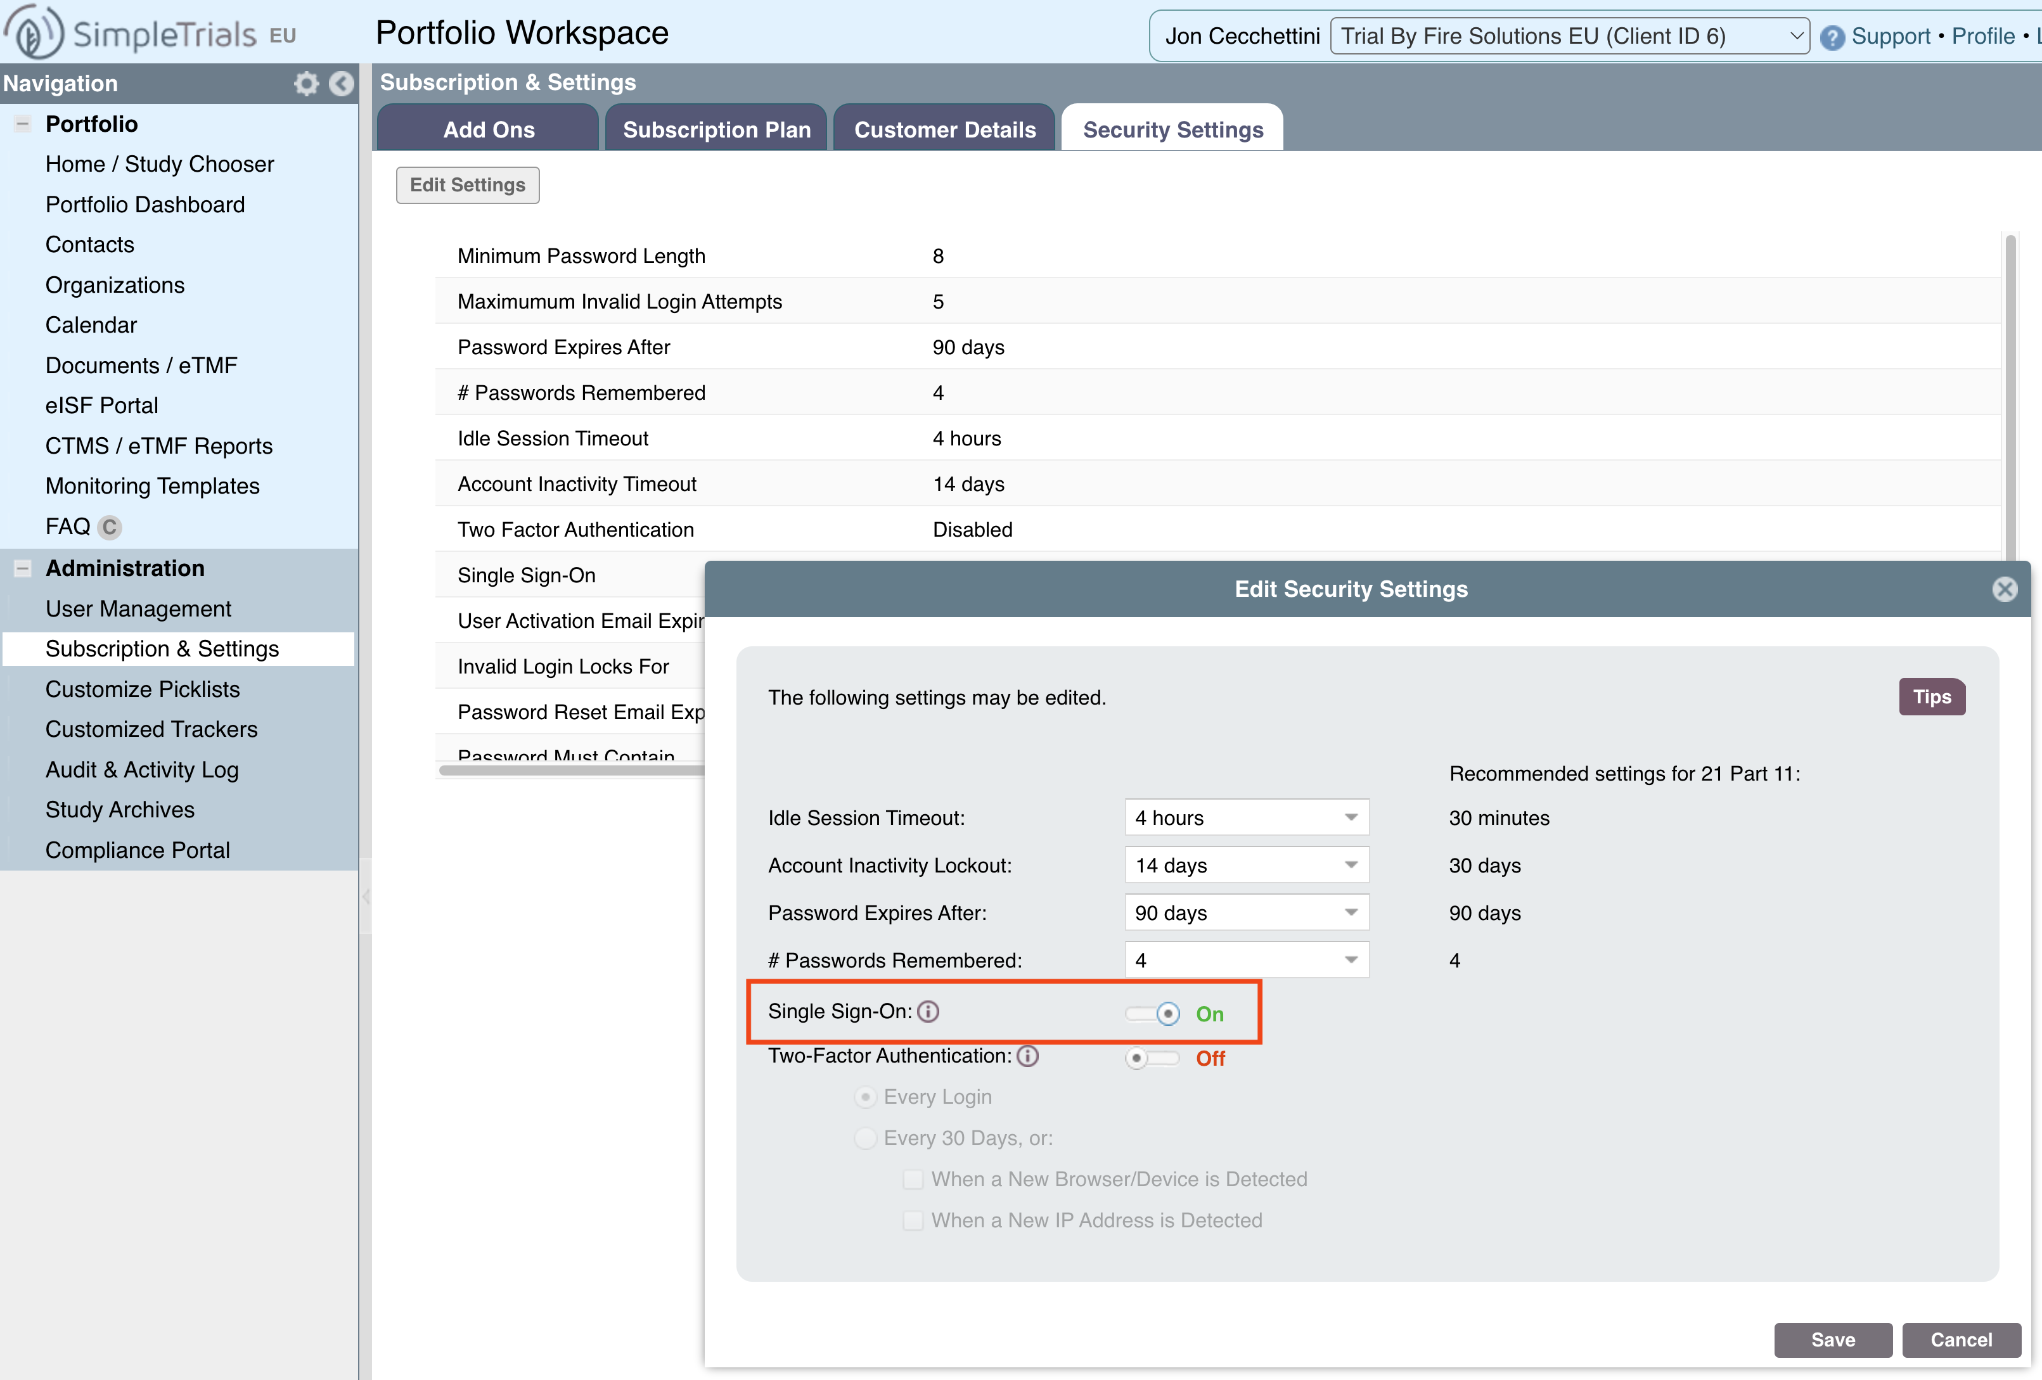Click the Tips button in dialog
2042x1380 pixels.
click(1931, 696)
